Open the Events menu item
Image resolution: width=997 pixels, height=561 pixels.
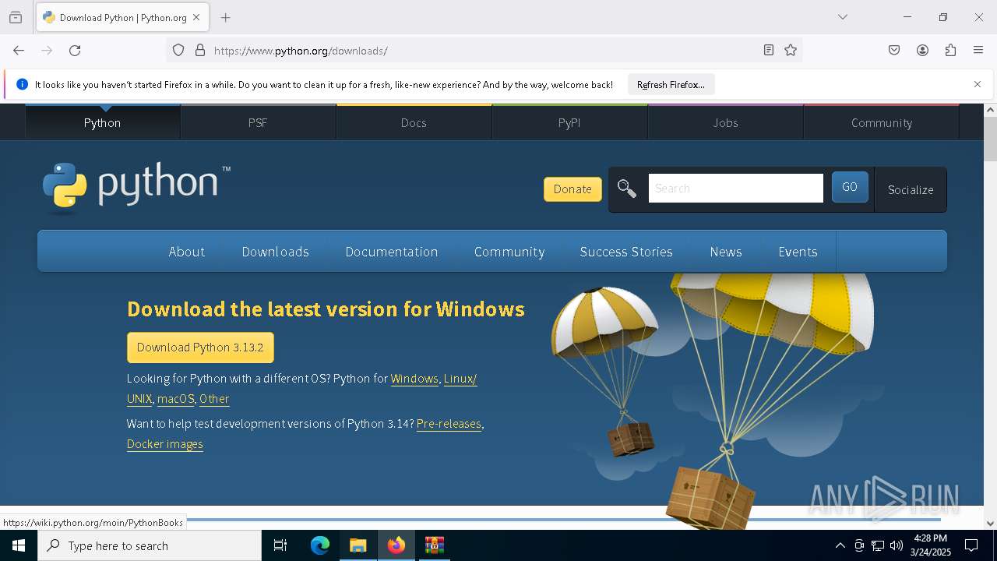(x=798, y=252)
